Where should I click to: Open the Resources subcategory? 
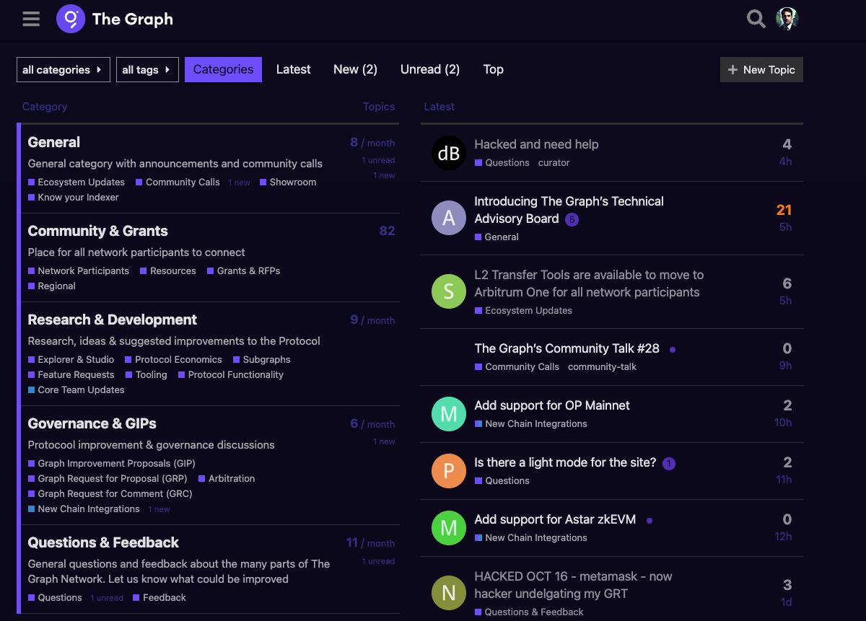tap(168, 271)
